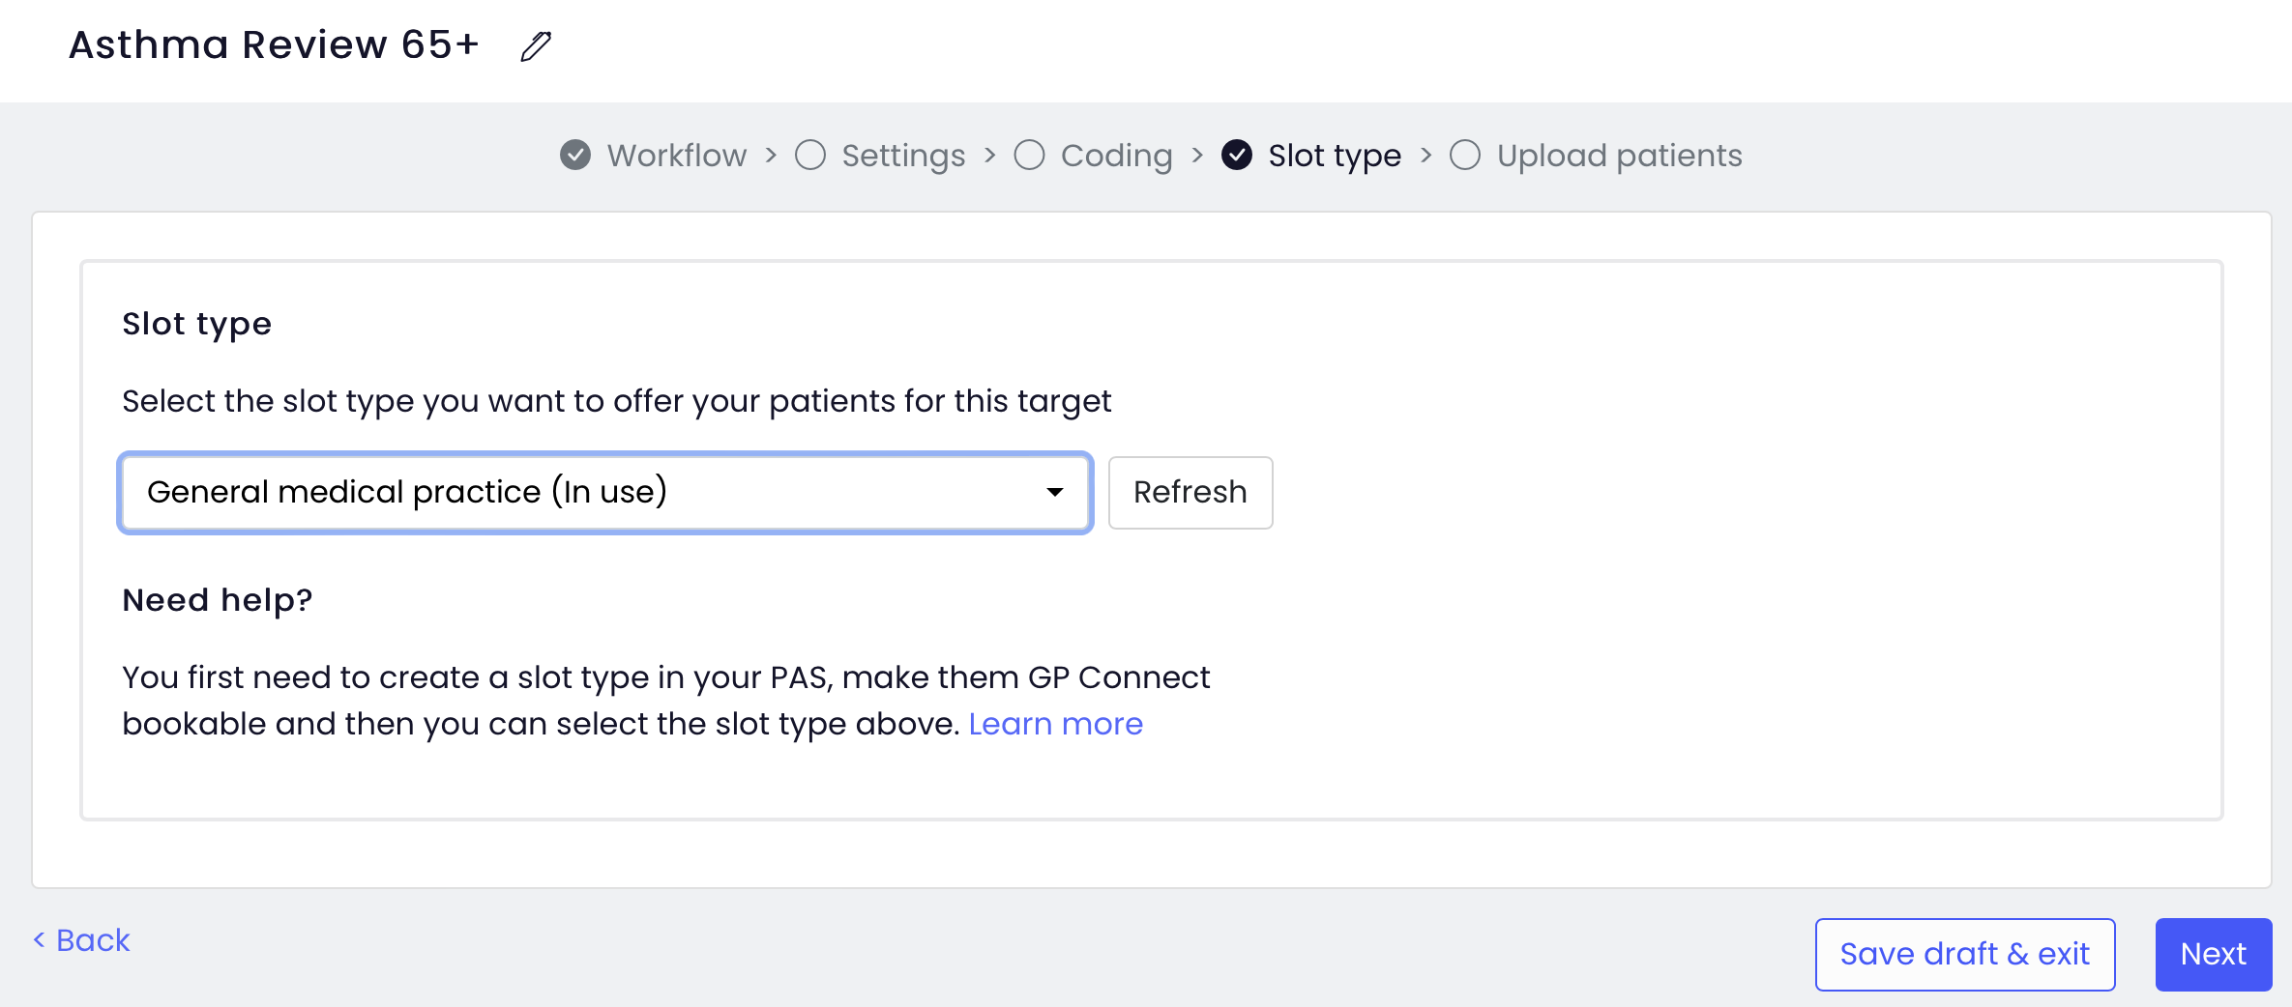This screenshot has width=2292, height=1007.
Task: Select the General medical practice combo box
Action: 605,493
